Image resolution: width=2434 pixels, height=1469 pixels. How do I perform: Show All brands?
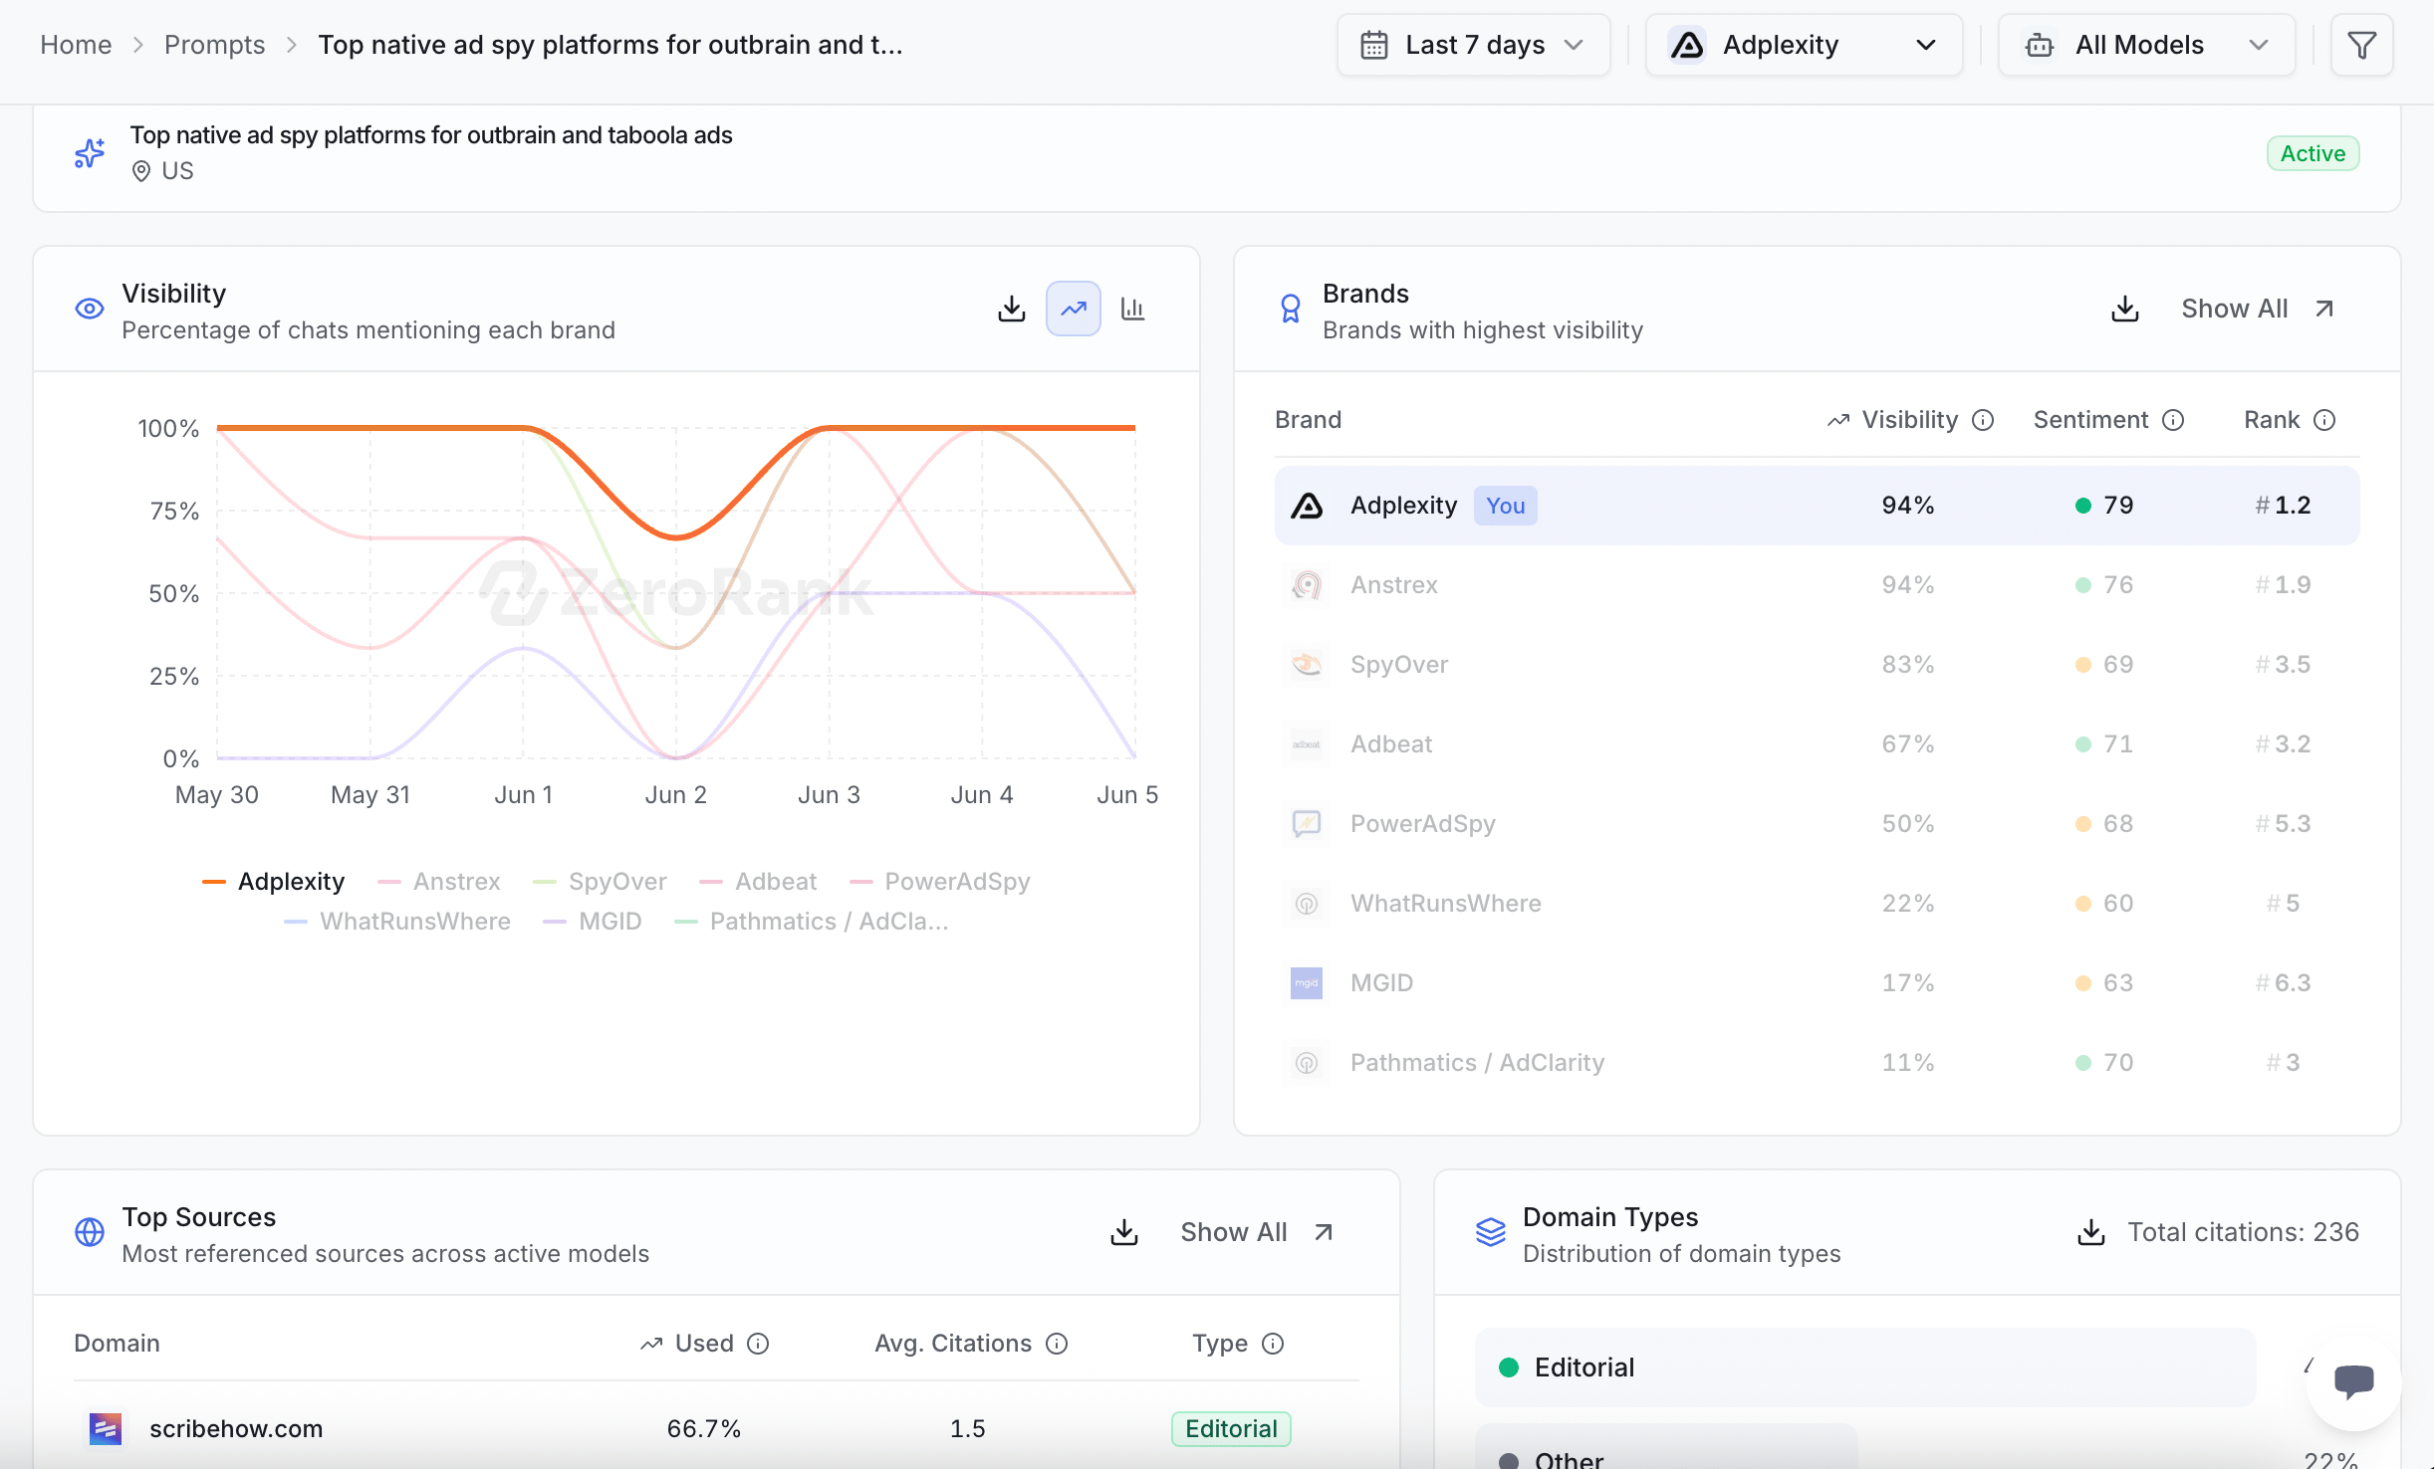pos(2257,309)
